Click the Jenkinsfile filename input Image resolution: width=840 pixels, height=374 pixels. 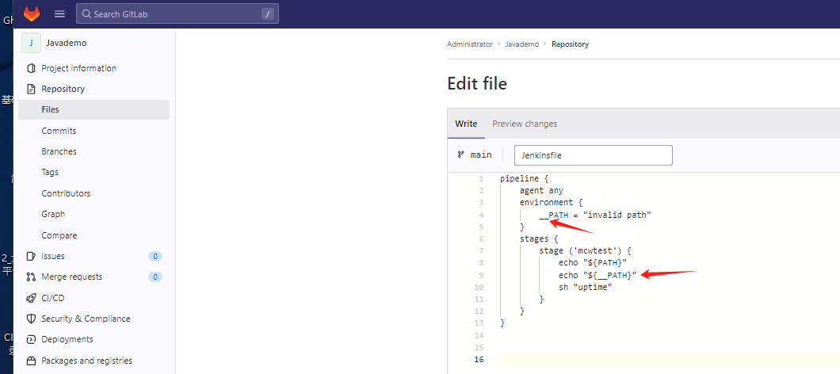pos(593,155)
